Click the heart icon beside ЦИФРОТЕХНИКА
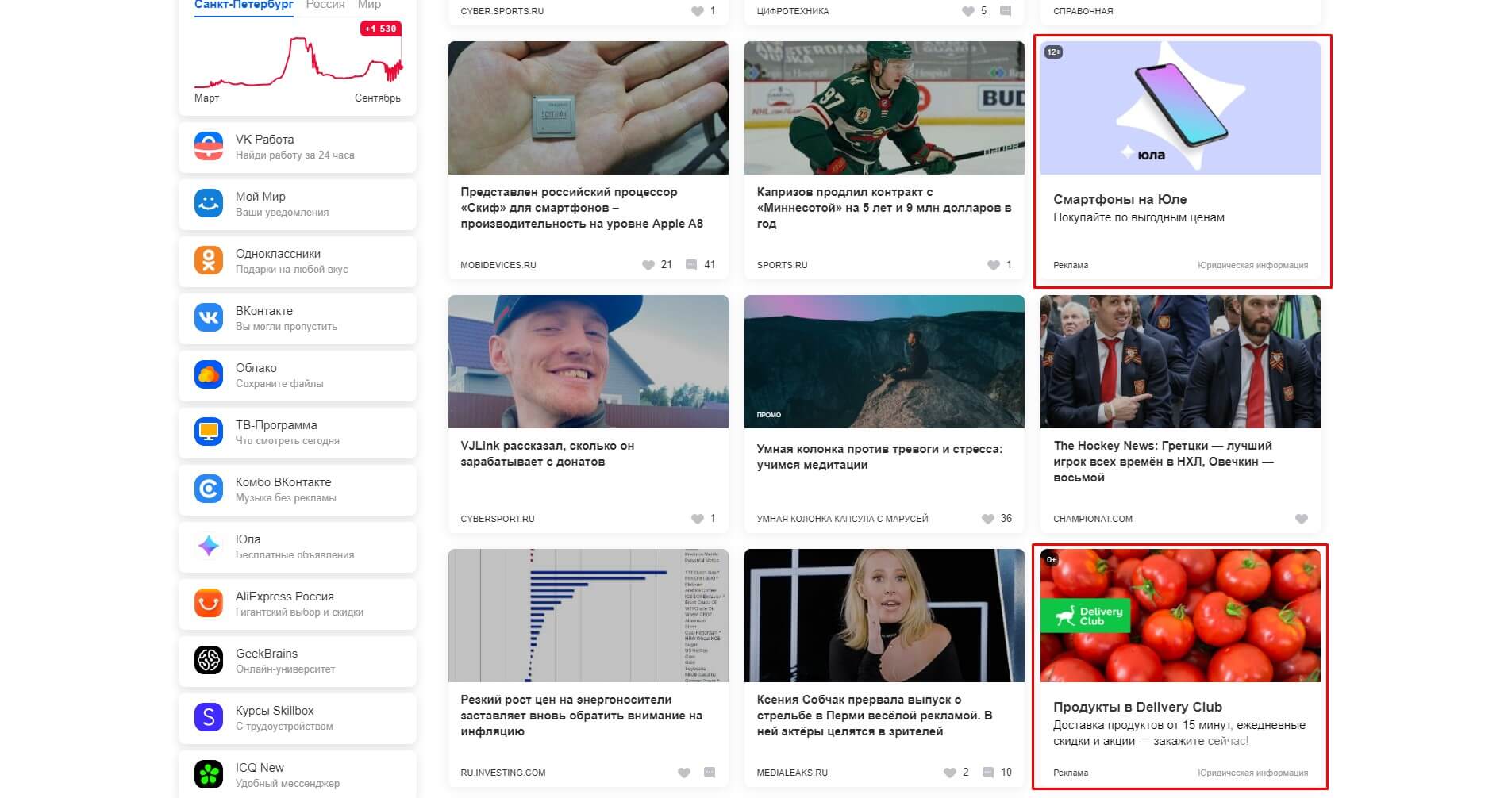 coord(968,11)
